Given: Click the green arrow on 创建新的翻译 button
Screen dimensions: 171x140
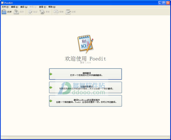Looking at the screenshot, I should point(51,88).
